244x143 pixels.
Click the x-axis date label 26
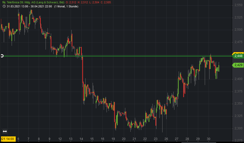pos(166,139)
